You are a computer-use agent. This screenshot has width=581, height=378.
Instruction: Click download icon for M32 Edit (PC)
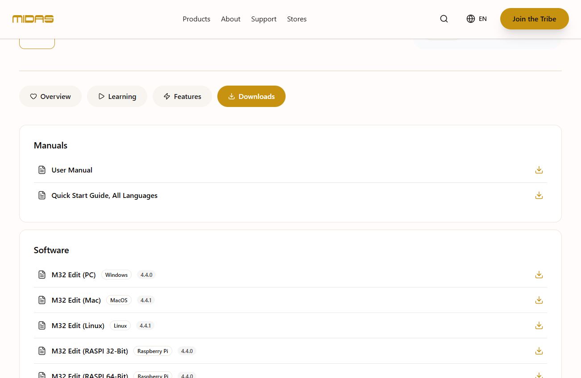pyautogui.click(x=539, y=275)
